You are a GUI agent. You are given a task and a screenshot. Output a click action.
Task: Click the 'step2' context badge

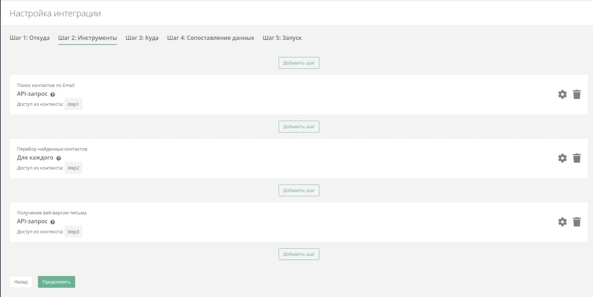(x=73, y=168)
